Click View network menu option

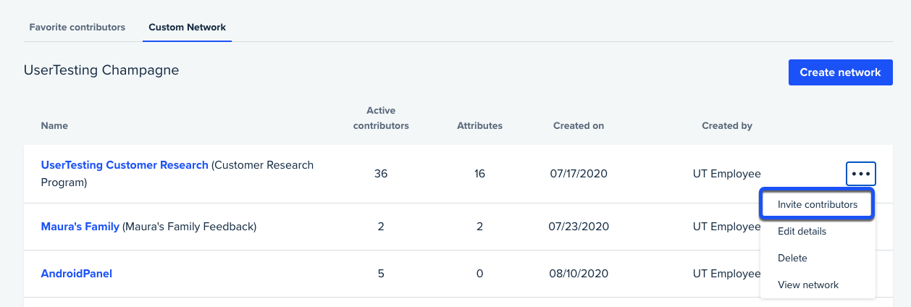pos(808,285)
